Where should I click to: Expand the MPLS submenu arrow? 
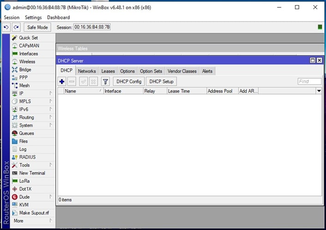click(51, 101)
